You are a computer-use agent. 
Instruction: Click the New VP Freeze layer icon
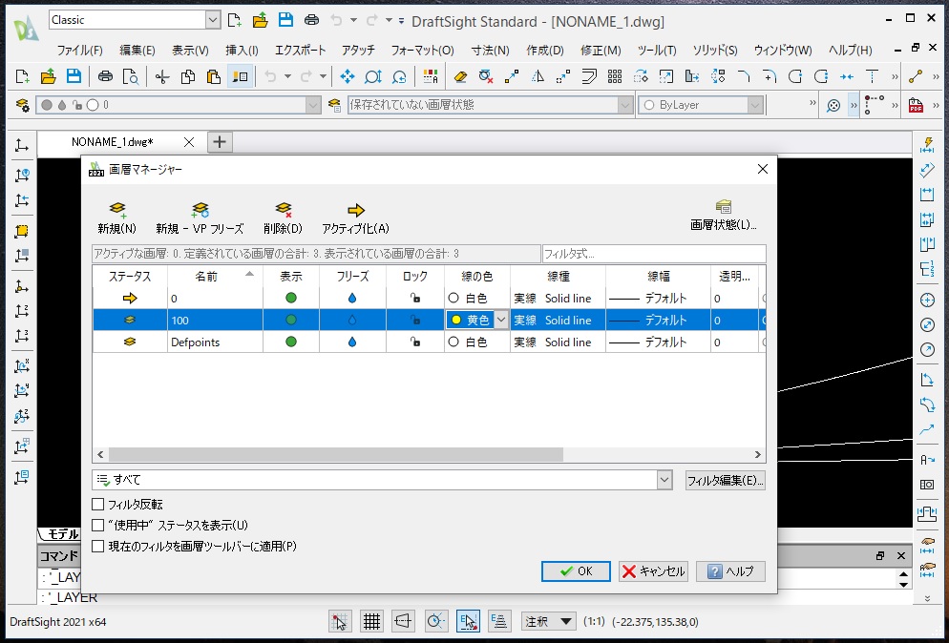coord(200,211)
